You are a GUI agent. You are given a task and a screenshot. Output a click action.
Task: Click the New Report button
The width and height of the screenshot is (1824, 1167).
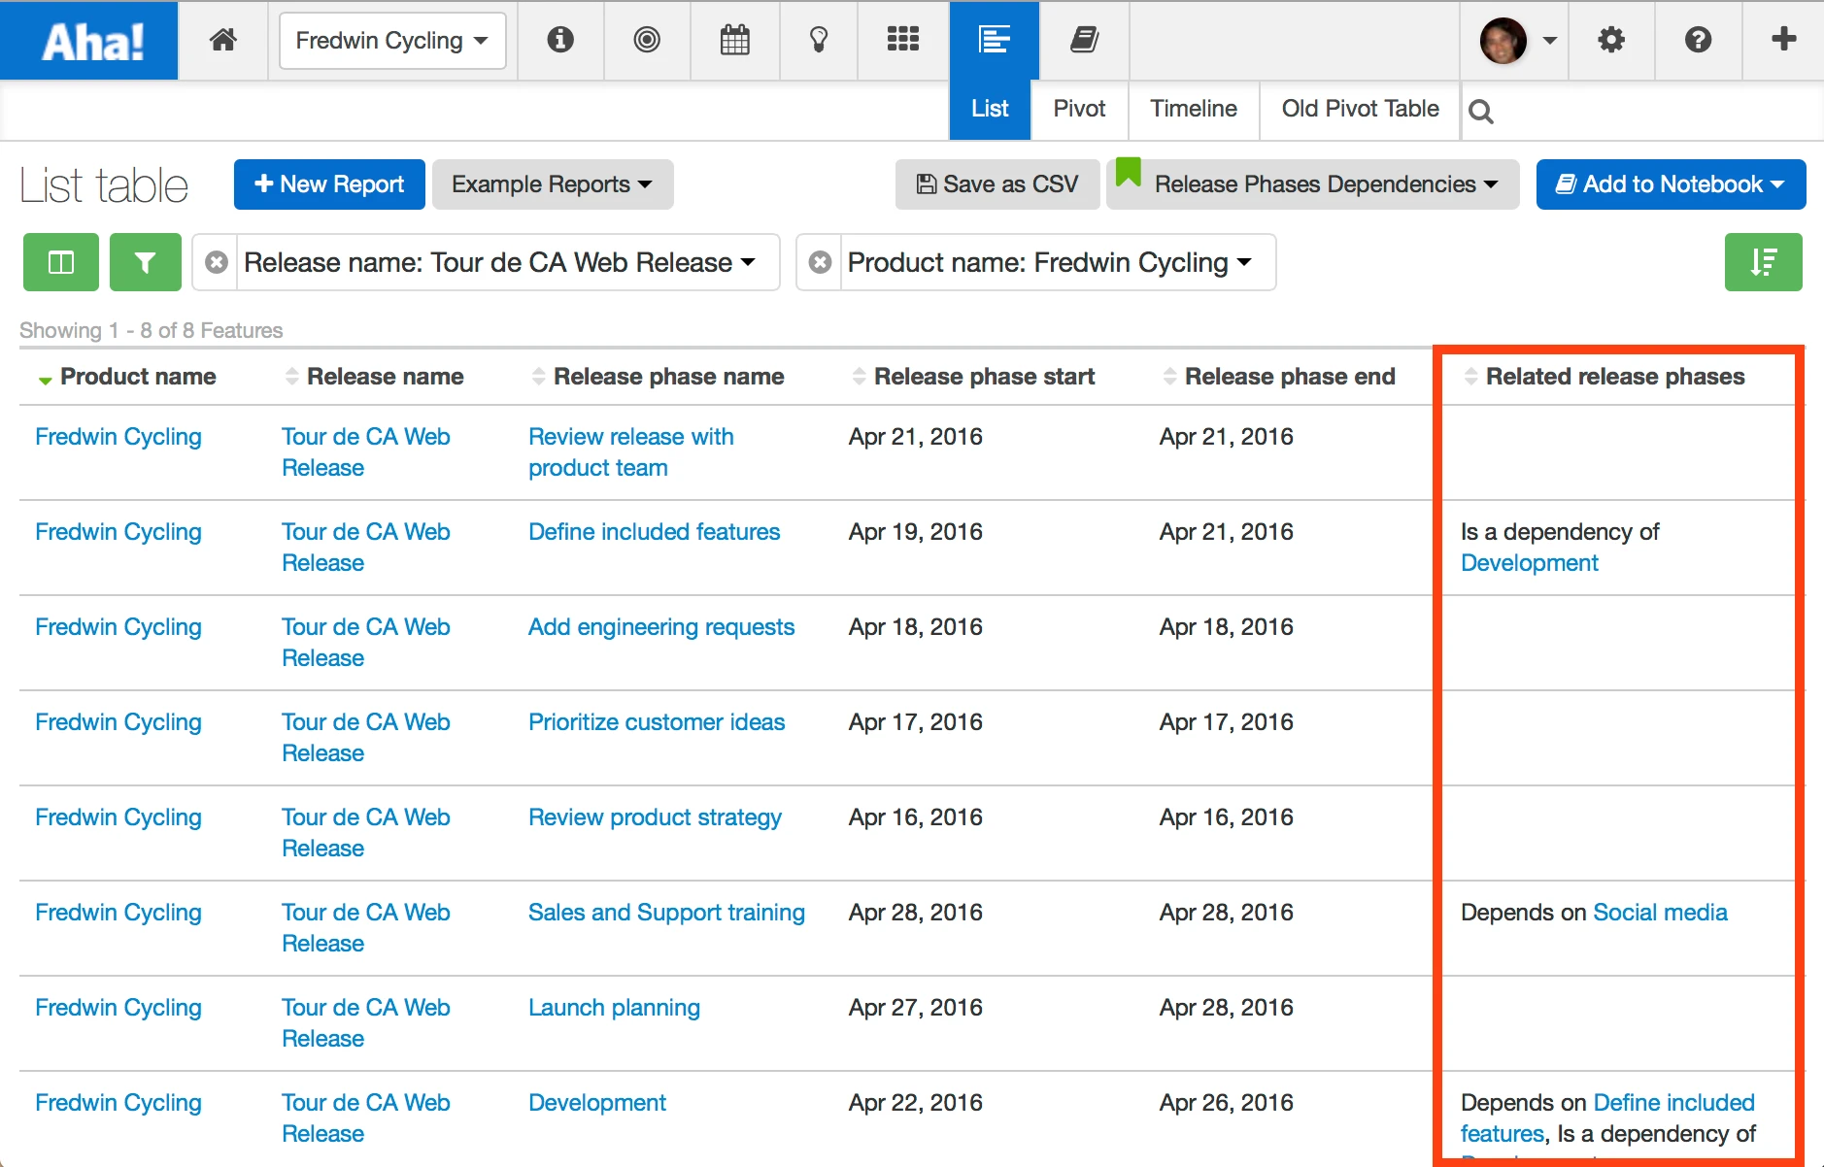[329, 184]
